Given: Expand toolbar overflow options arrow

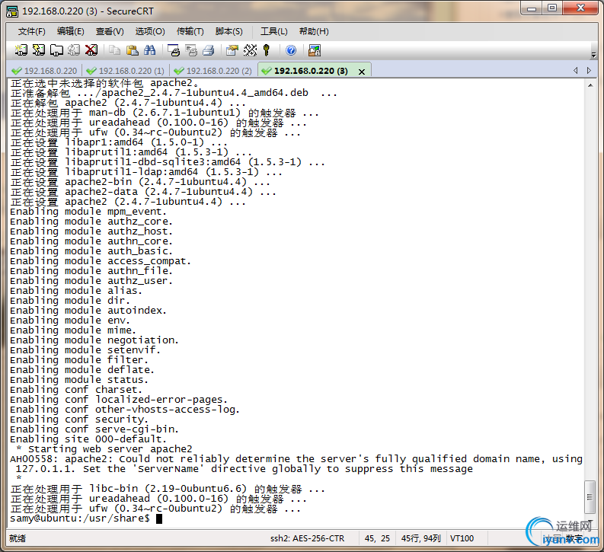Looking at the screenshot, I should point(593,55).
